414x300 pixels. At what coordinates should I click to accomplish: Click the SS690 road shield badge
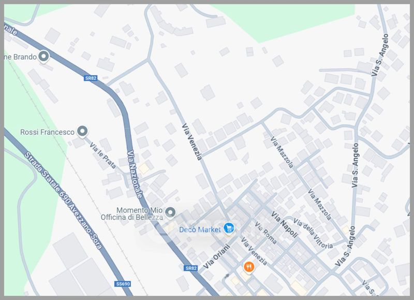click(x=123, y=284)
